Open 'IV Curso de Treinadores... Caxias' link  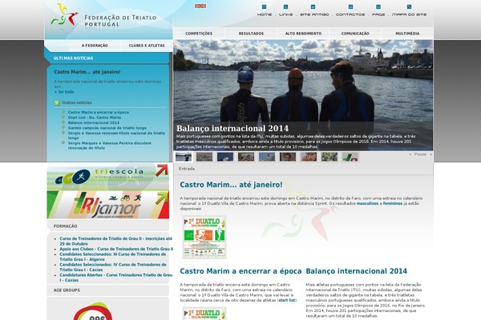coord(113,267)
